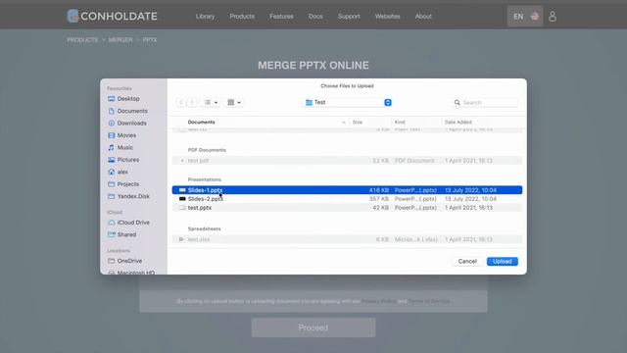Click the Slides-2.pptx file icon
Image resolution: width=627 pixels, height=353 pixels.
182,199
